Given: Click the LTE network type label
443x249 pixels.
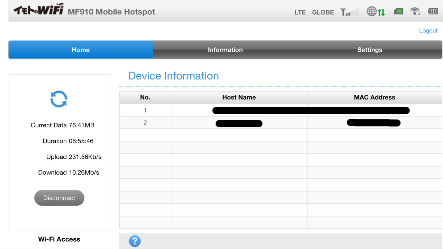Looking at the screenshot, I should pos(300,12).
